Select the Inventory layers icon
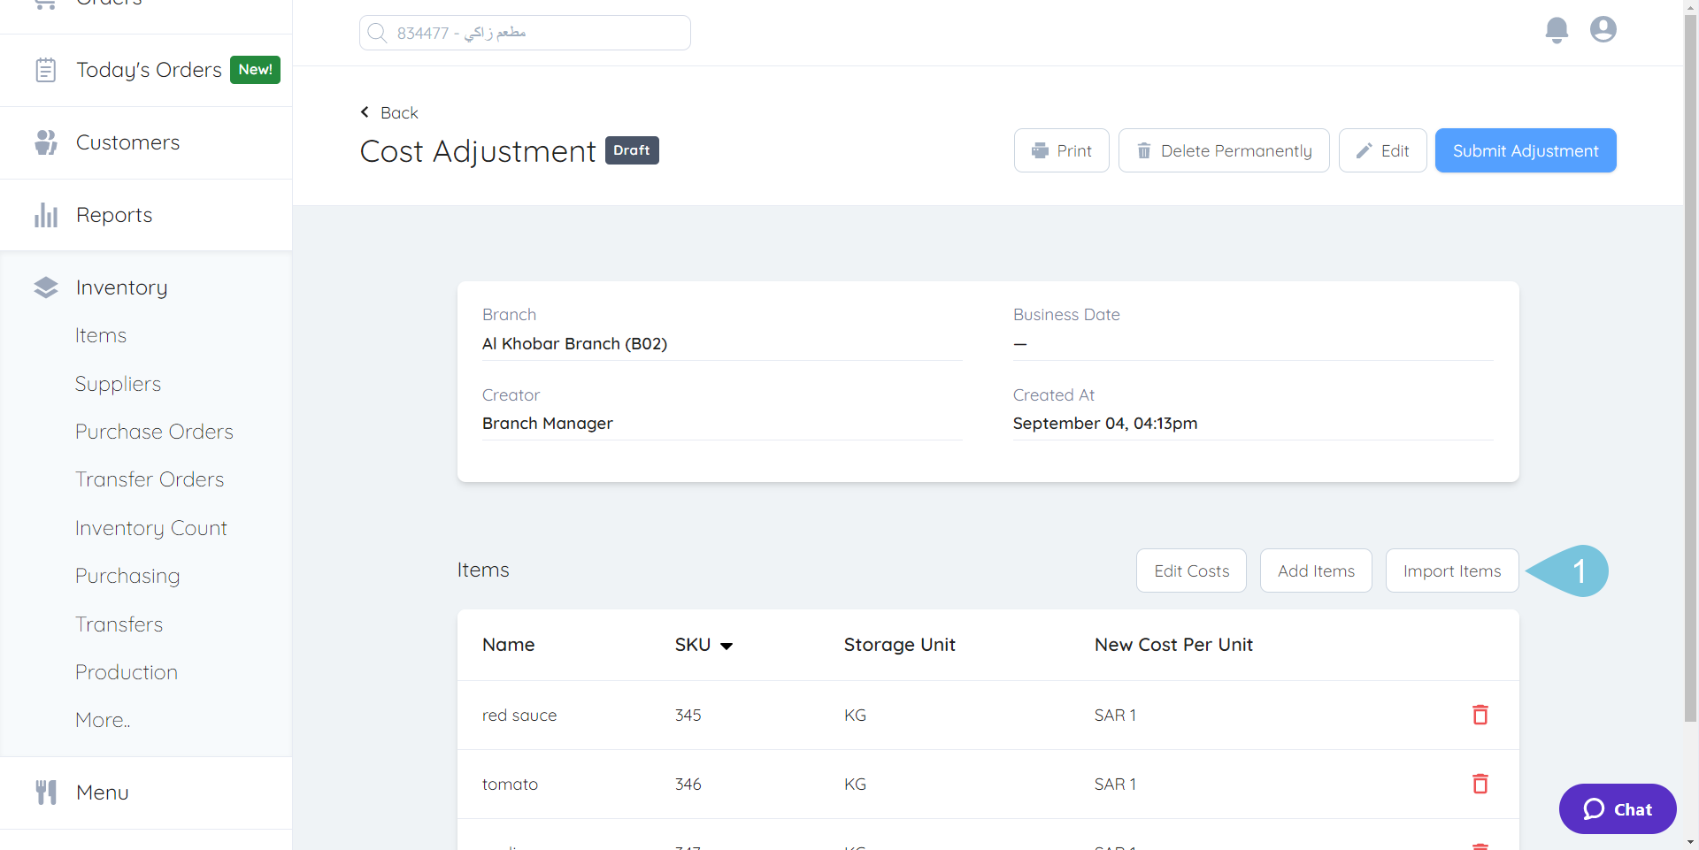The width and height of the screenshot is (1699, 850). (45, 287)
